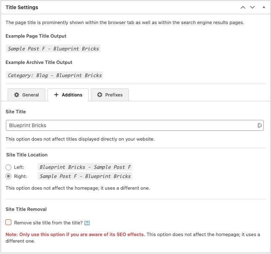Click the red SEO effects warning note
This screenshot has height=254, width=271.
click(75, 234)
